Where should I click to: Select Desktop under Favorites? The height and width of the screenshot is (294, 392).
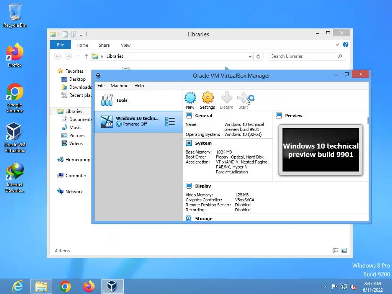pos(77,79)
